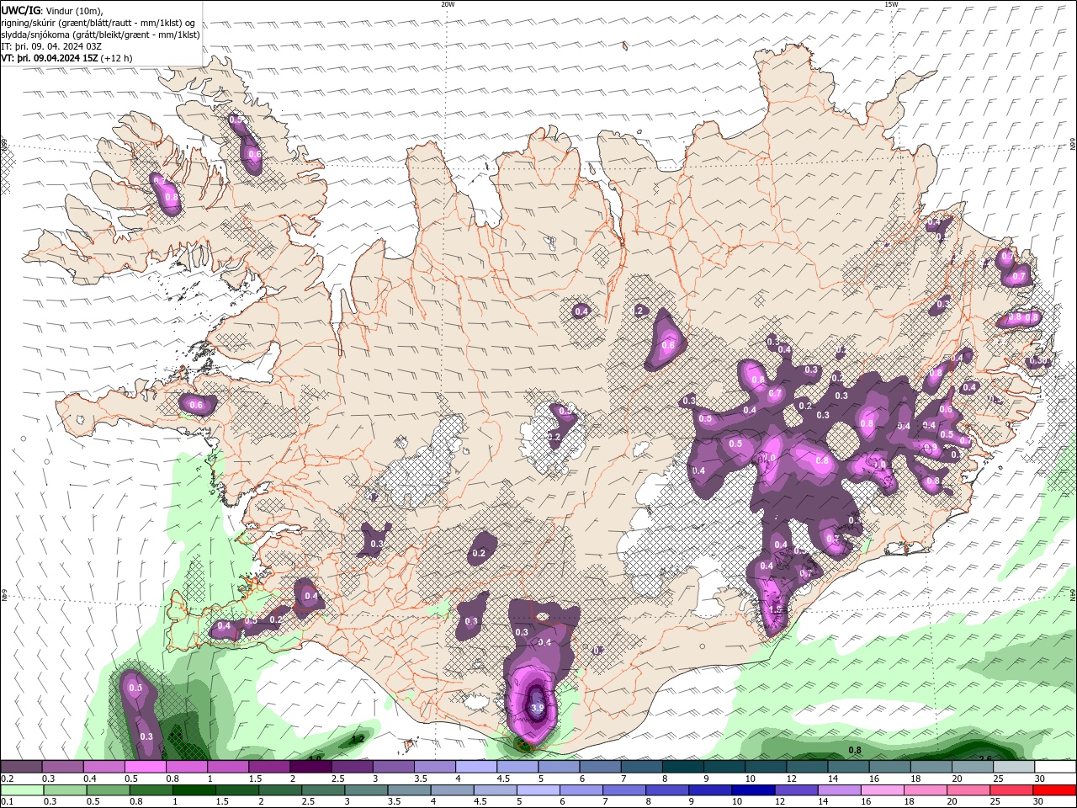The width and height of the screenshot is (1077, 808).
Task: Click the "0.2" value in the snow legend row
Action: coord(7,779)
